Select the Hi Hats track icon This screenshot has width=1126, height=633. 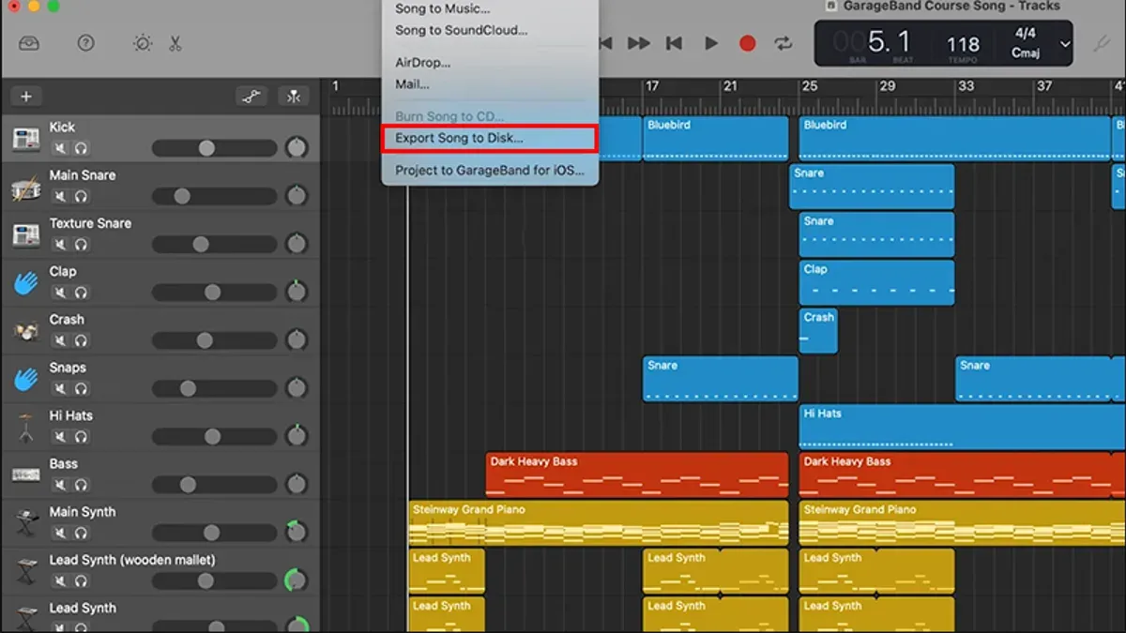(25, 428)
